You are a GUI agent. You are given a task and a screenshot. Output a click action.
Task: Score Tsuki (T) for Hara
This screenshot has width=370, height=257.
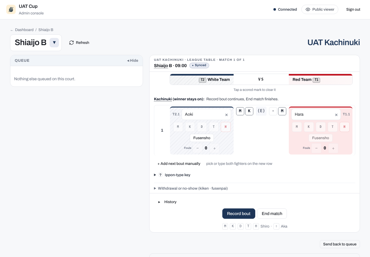(332, 127)
